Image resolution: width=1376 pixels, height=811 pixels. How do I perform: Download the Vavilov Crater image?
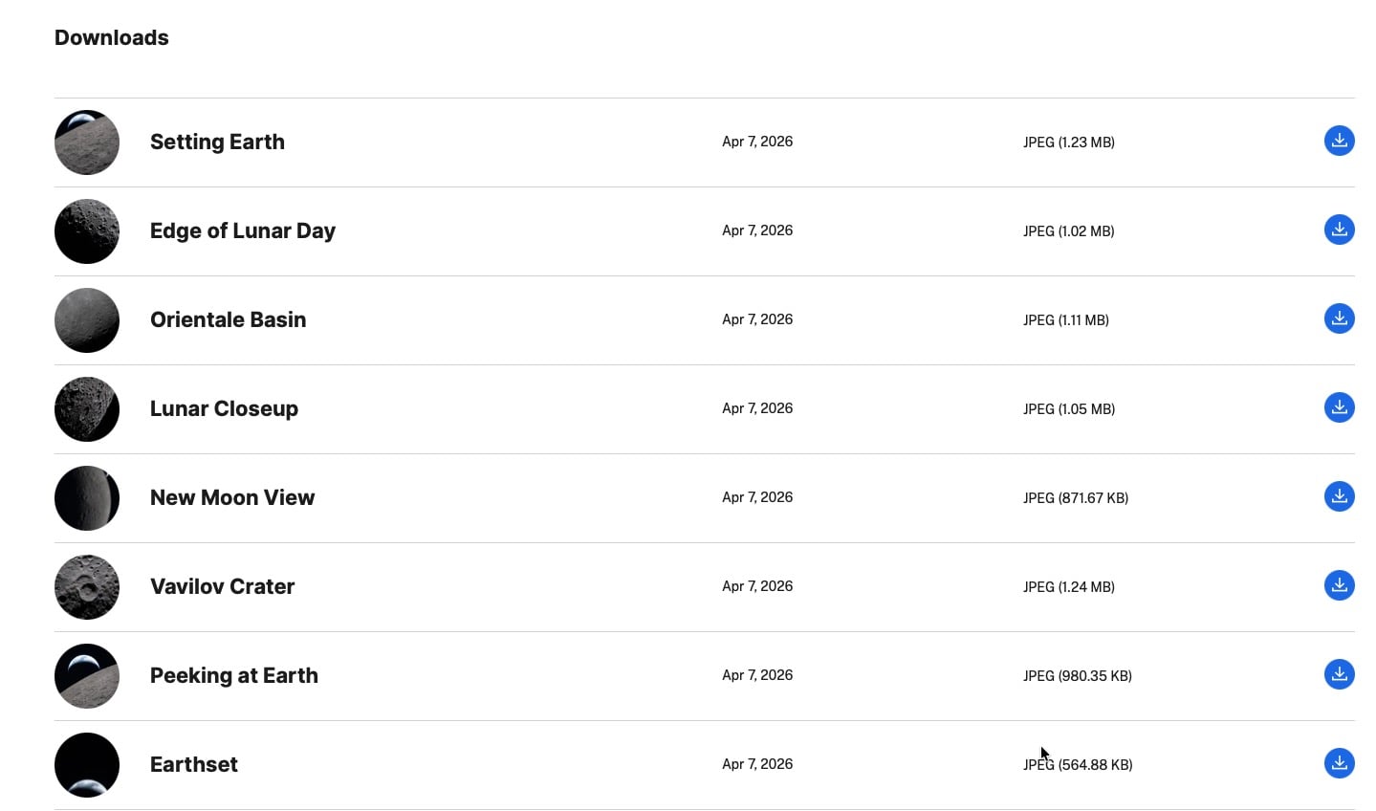(x=1339, y=586)
